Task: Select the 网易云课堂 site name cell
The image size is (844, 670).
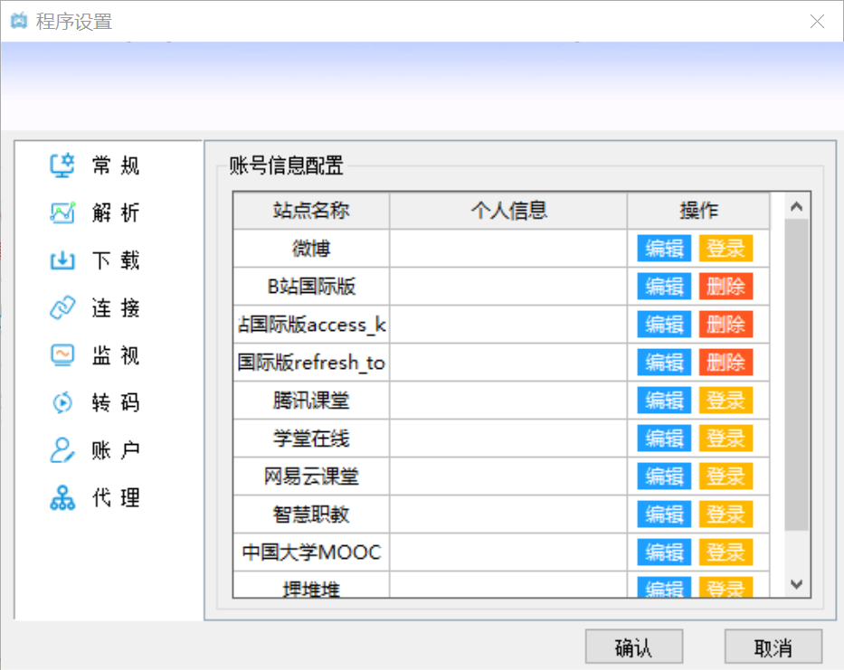Action: pos(311,477)
